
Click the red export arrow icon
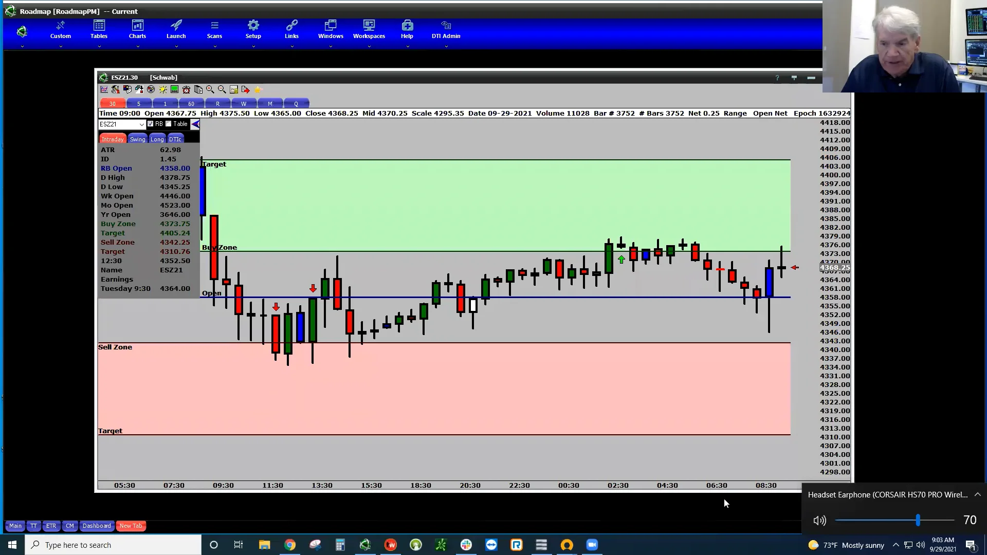click(246, 89)
